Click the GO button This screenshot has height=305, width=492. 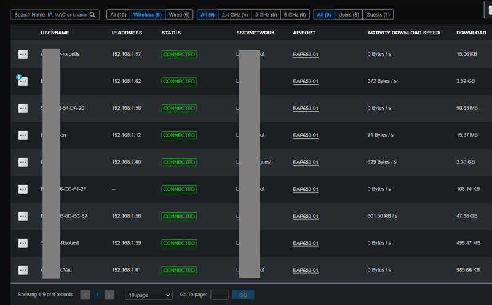point(243,295)
